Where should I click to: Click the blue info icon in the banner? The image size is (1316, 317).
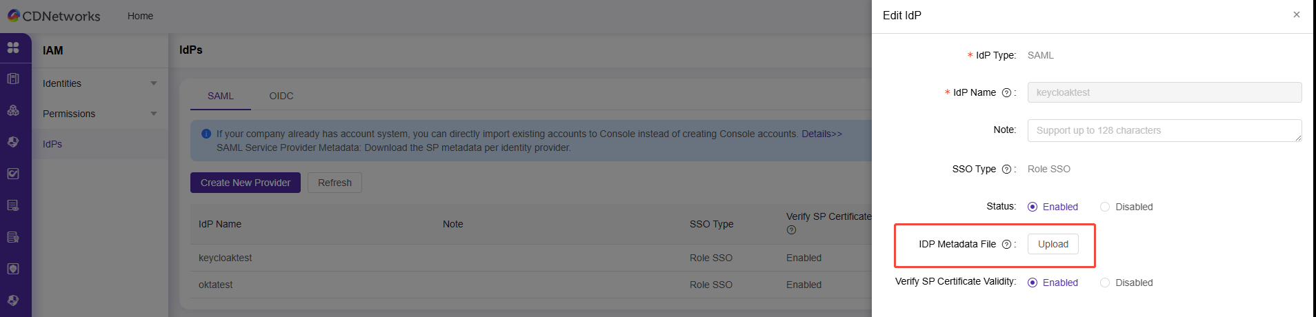tap(206, 134)
